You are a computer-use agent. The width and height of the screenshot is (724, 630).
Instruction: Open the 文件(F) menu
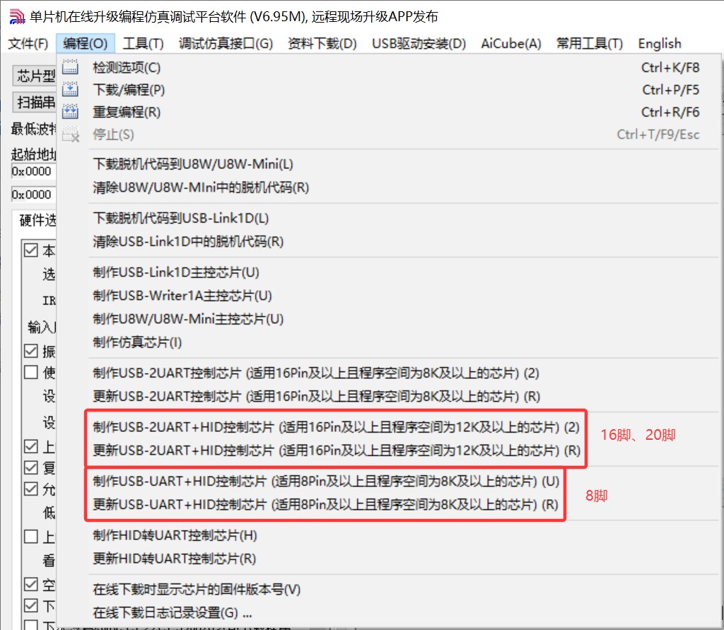(x=28, y=43)
